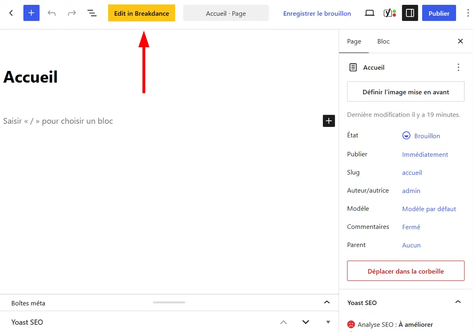The image size is (473, 332).
Task: Click the Edit in Breakdance button
Action: coord(142,13)
